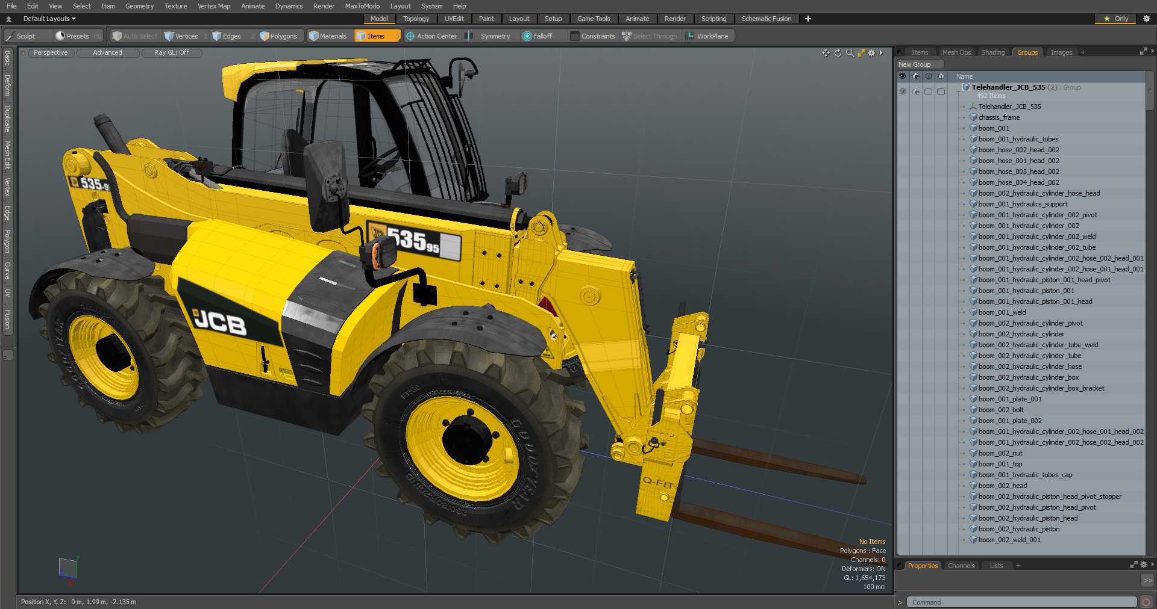This screenshot has height=609, width=1157.
Task: Click the mesh icon of chassis_frame
Action: 973,117
